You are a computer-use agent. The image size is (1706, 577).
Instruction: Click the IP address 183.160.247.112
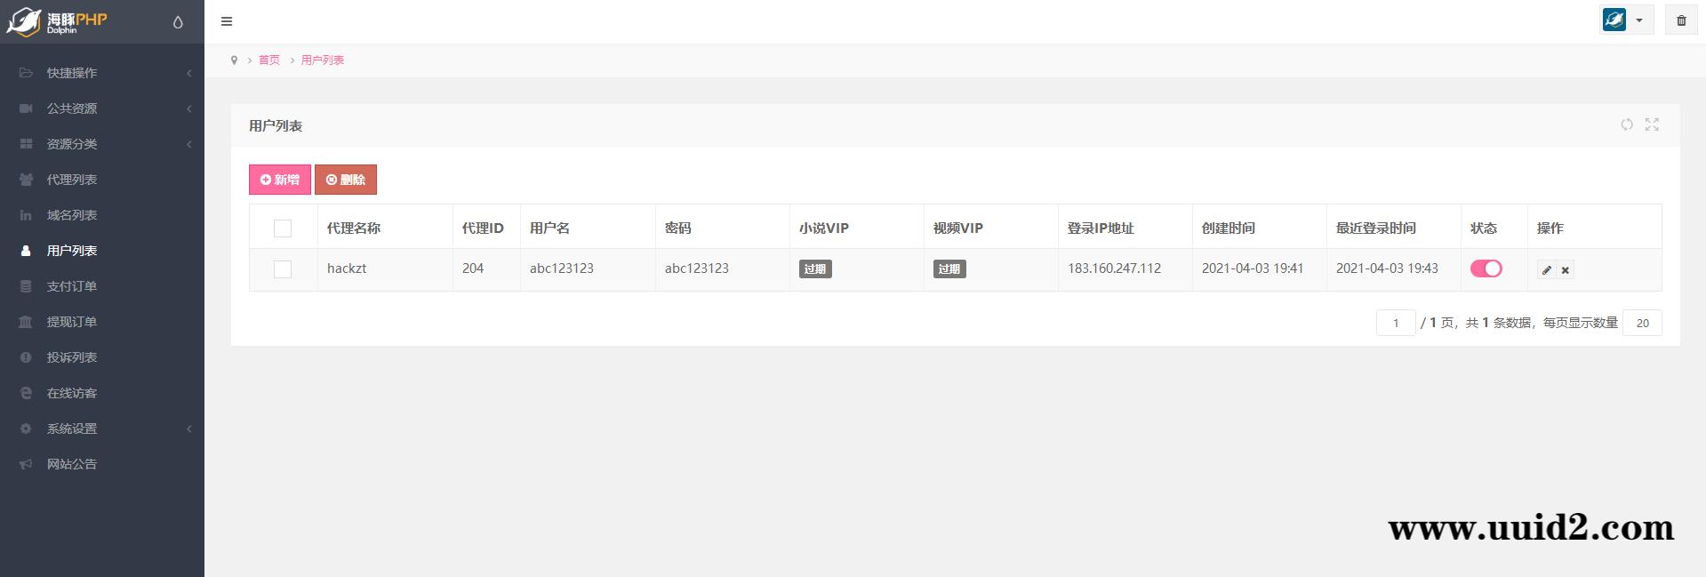point(1114,268)
